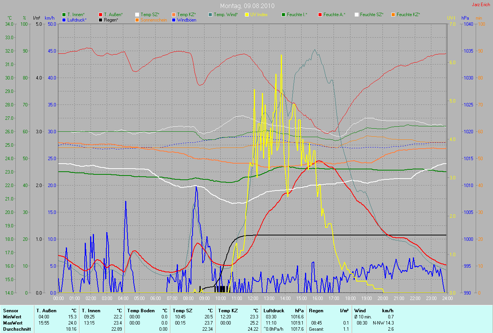This screenshot has width=493, height=333.
Task: Click the yellow UV Index legend square
Action: pyautogui.click(x=247, y=15)
